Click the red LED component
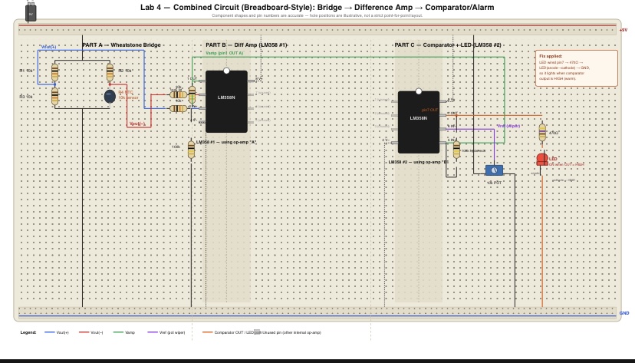635x363 pixels. [x=542, y=160]
